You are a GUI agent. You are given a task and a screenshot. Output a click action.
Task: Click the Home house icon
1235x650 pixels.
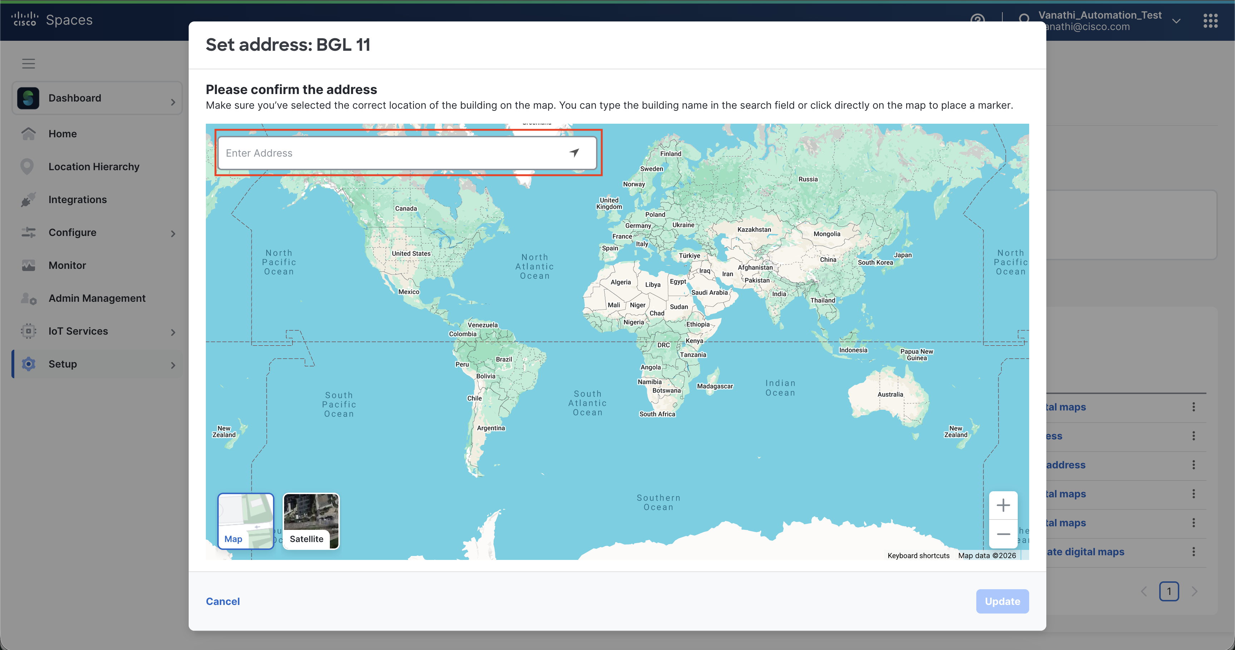(x=28, y=134)
